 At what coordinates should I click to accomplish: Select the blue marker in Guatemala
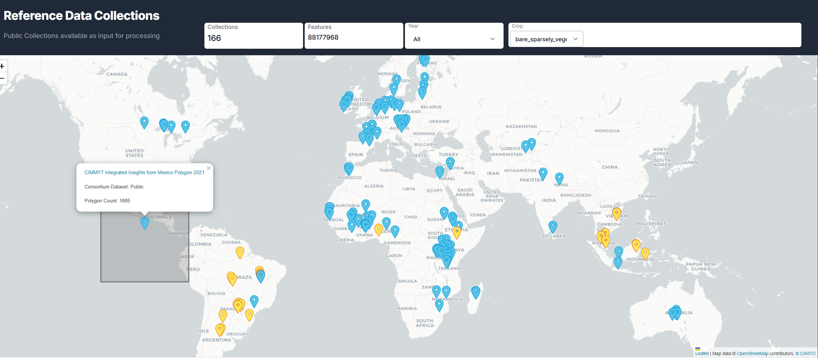click(145, 223)
